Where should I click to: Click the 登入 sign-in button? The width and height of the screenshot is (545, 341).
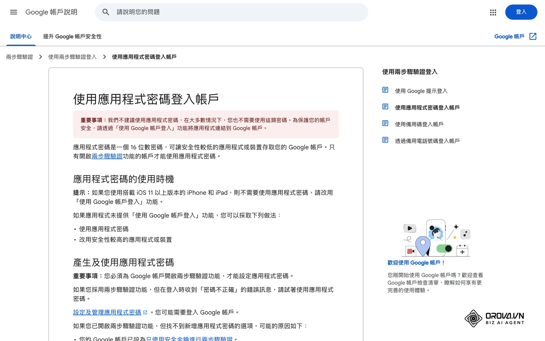click(x=521, y=12)
